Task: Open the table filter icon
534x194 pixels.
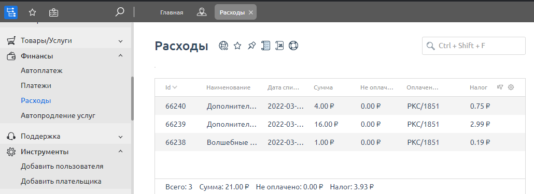Action: [500, 87]
